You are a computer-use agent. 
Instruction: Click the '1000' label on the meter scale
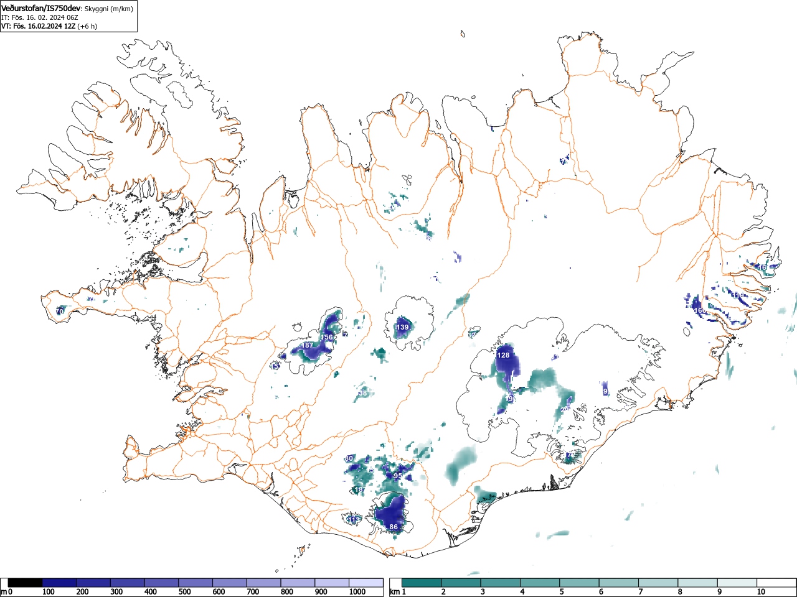(357, 592)
